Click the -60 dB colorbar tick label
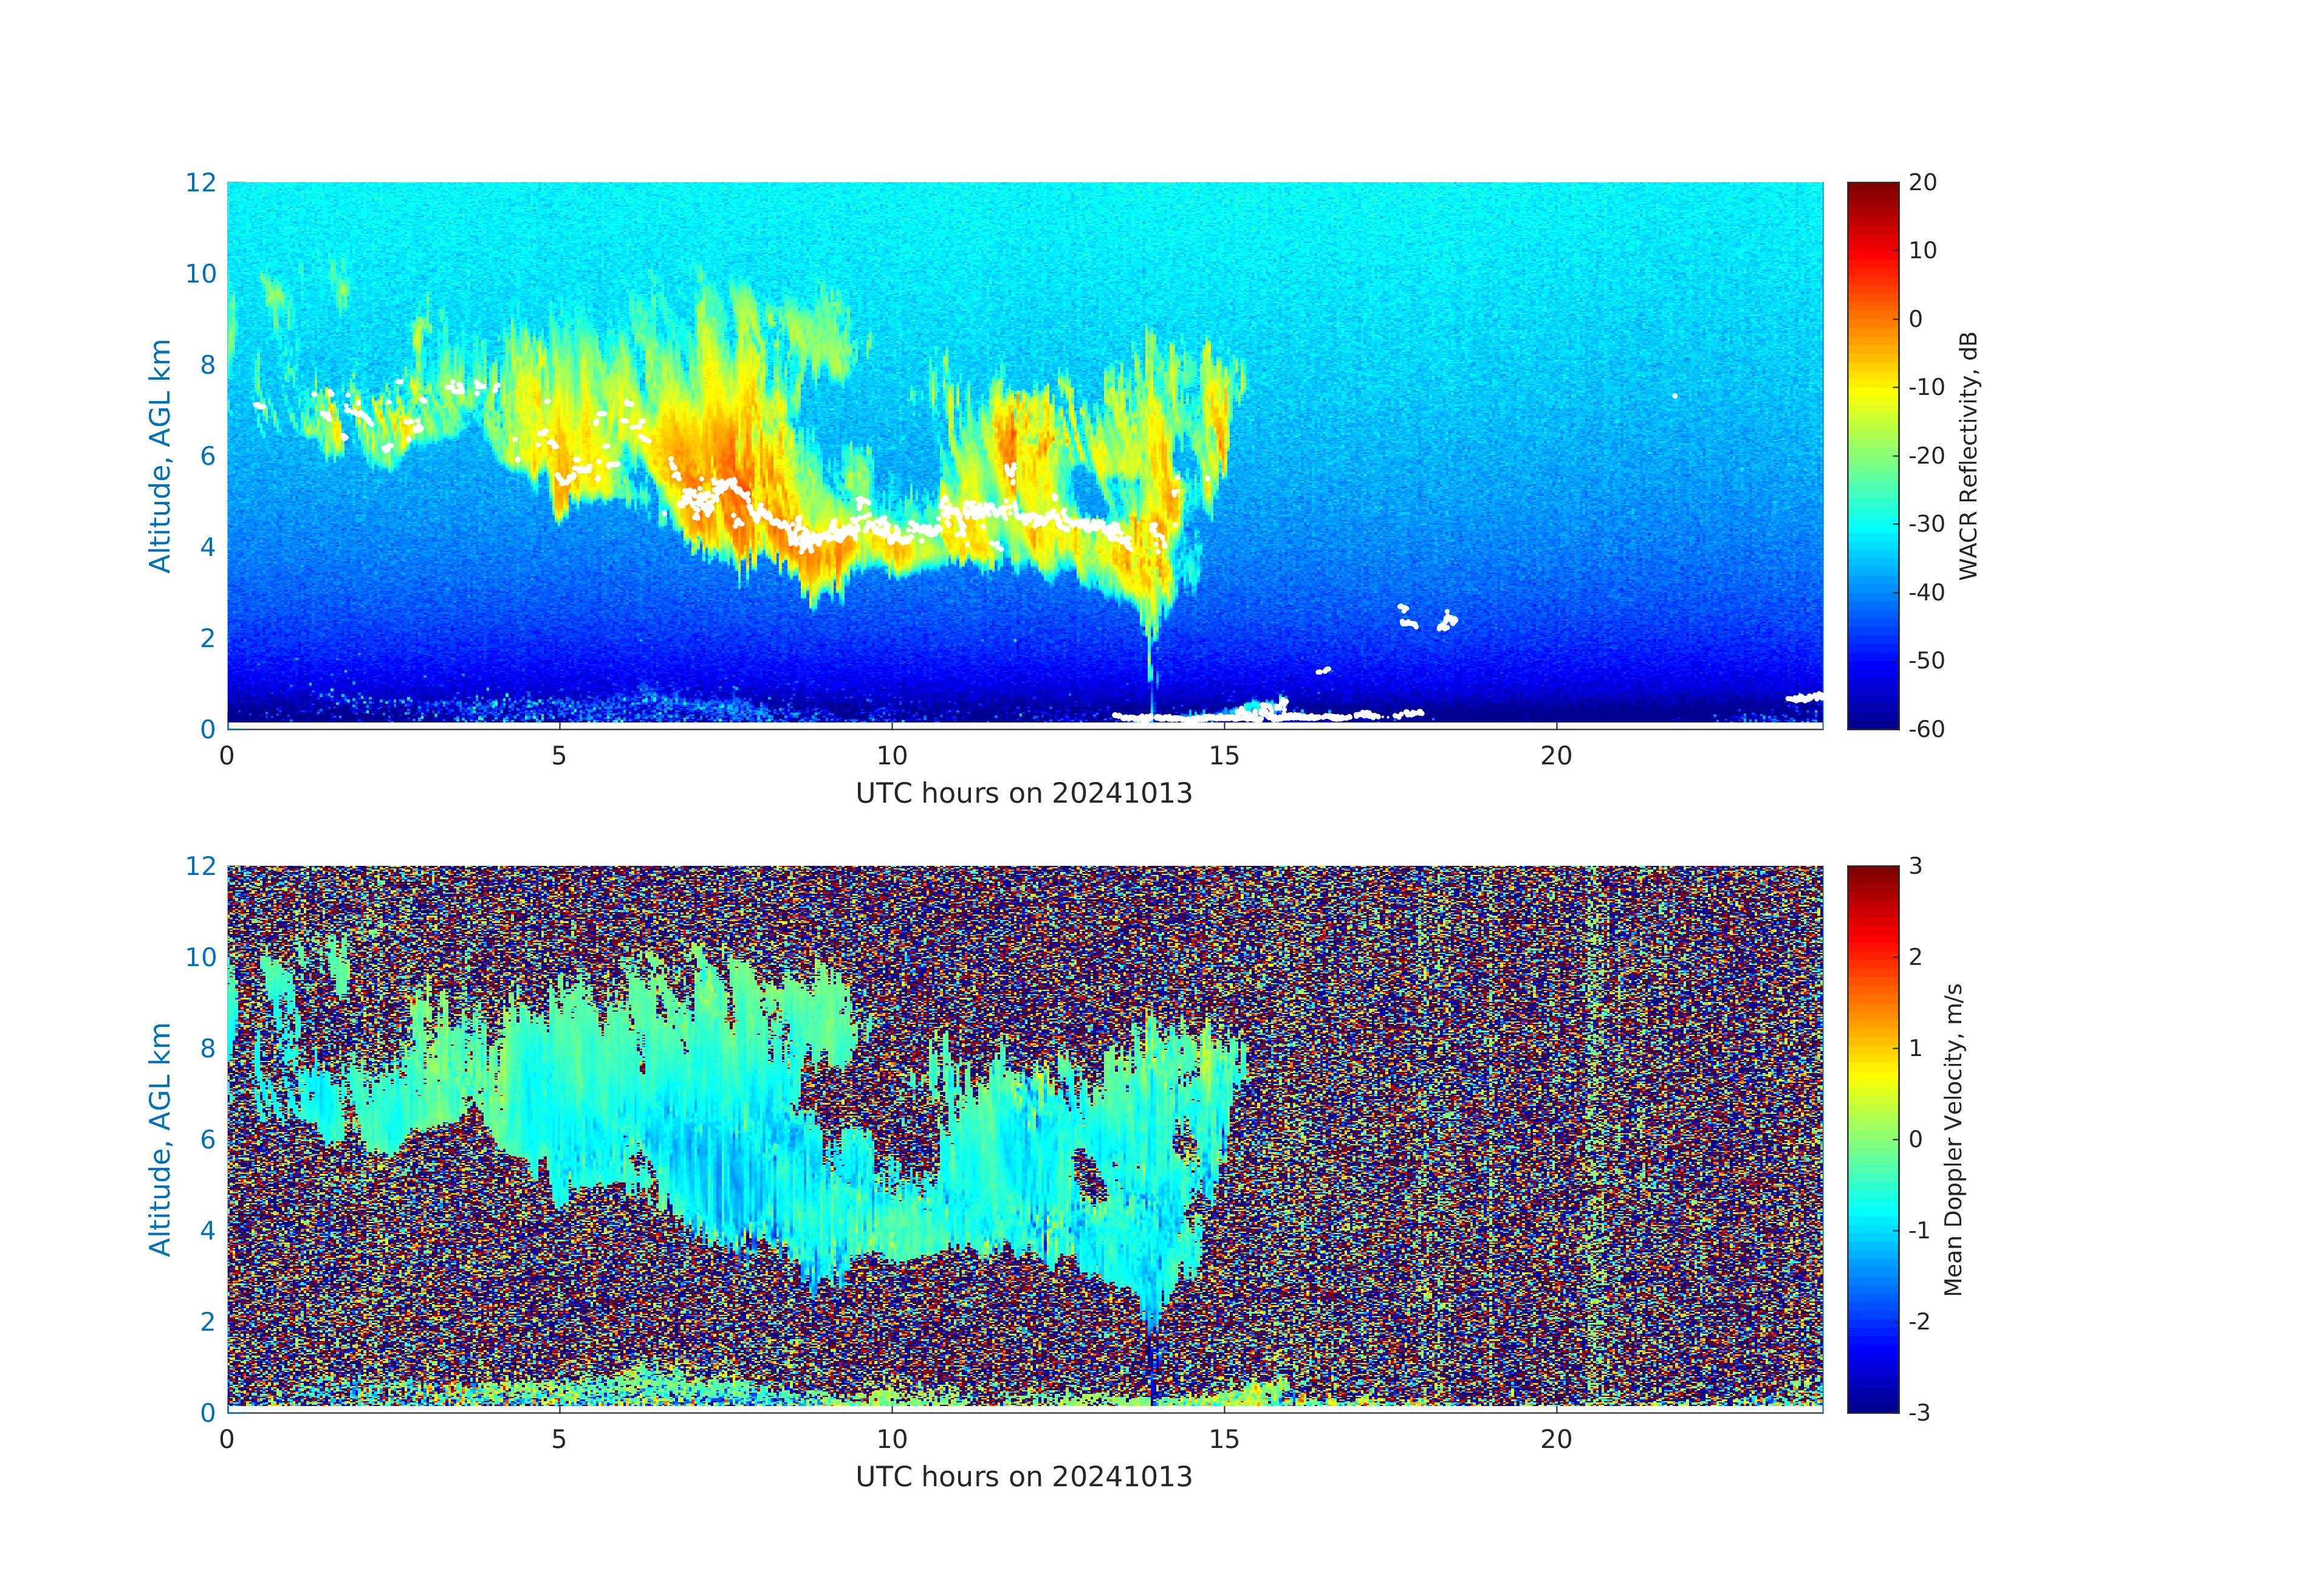Image resolution: width=2324 pixels, height=1595 pixels. pos(1926,729)
